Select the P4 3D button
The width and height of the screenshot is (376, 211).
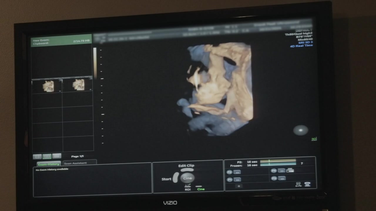click(x=281, y=171)
